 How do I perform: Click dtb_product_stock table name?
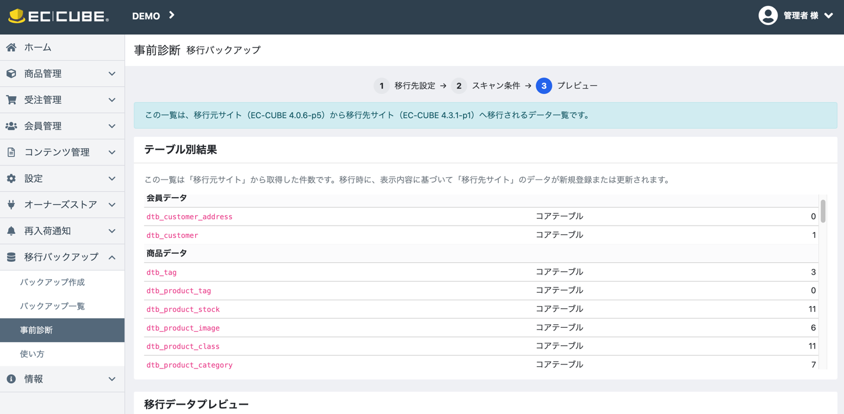point(183,310)
